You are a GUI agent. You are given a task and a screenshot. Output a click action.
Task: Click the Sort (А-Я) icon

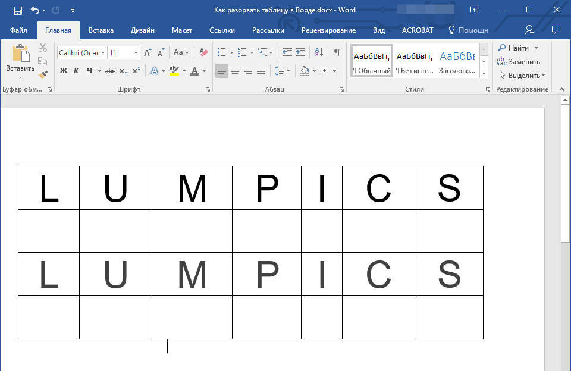pos(319,52)
